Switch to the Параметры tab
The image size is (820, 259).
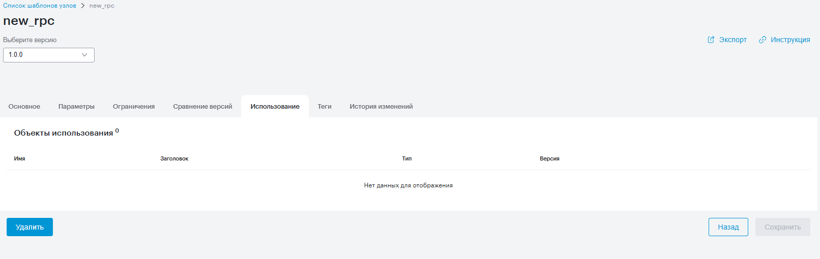point(76,107)
